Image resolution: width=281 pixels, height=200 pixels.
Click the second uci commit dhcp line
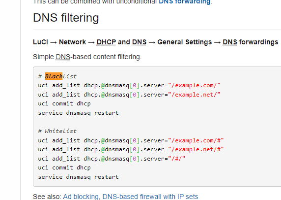coord(64,167)
